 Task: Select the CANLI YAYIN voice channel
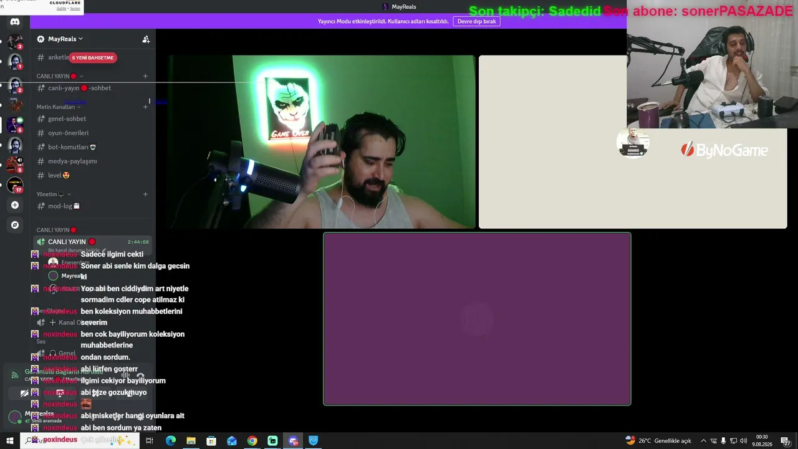coord(93,242)
